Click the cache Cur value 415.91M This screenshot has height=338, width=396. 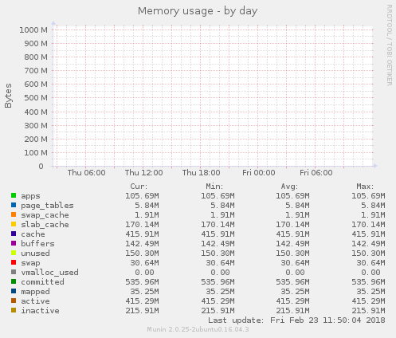pyautogui.click(x=142, y=234)
